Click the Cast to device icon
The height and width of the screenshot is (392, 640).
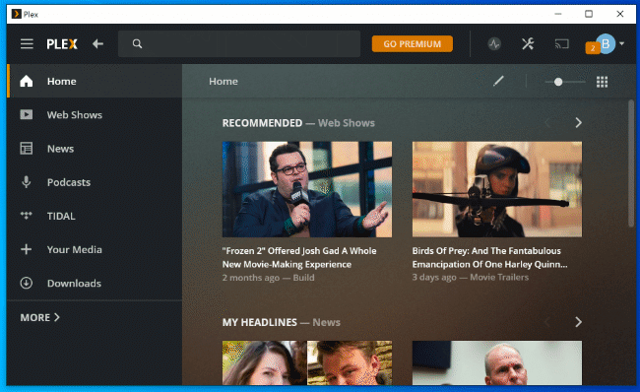point(562,43)
